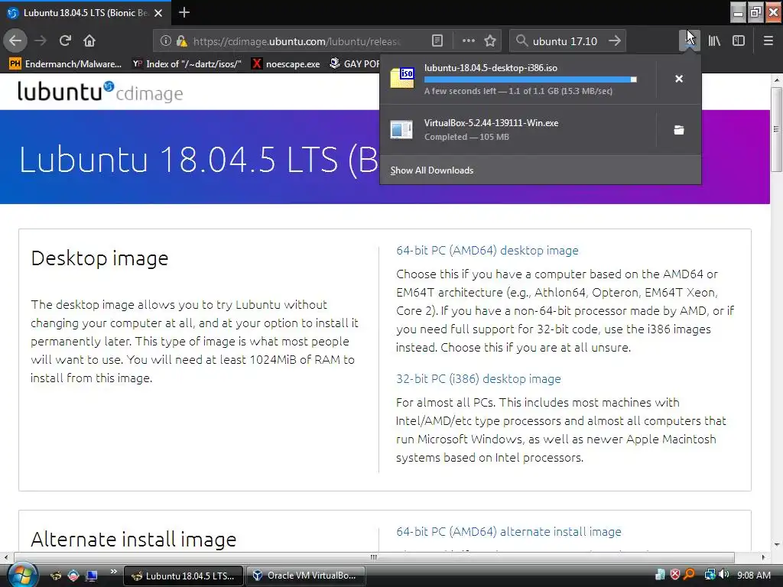This screenshot has width=783, height=587.
Task: Click the padlock warning icon in URL bar
Action: tap(181, 41)
